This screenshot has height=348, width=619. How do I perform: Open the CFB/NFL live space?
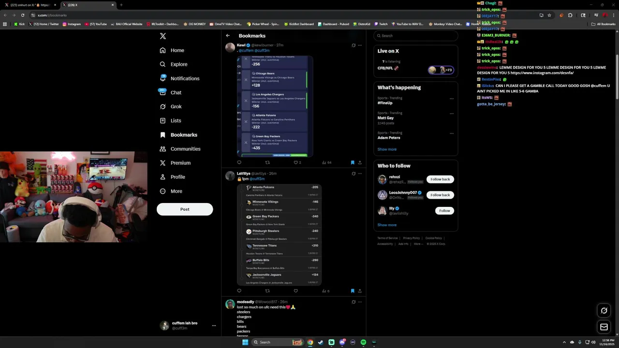[x=415, y=68]
